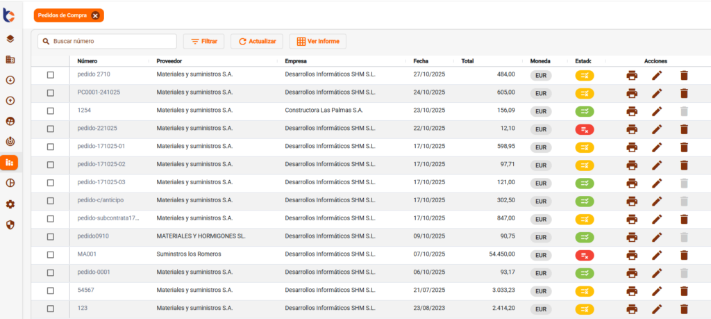Open the Ver Informe report
711x319 pixels.
317,42
